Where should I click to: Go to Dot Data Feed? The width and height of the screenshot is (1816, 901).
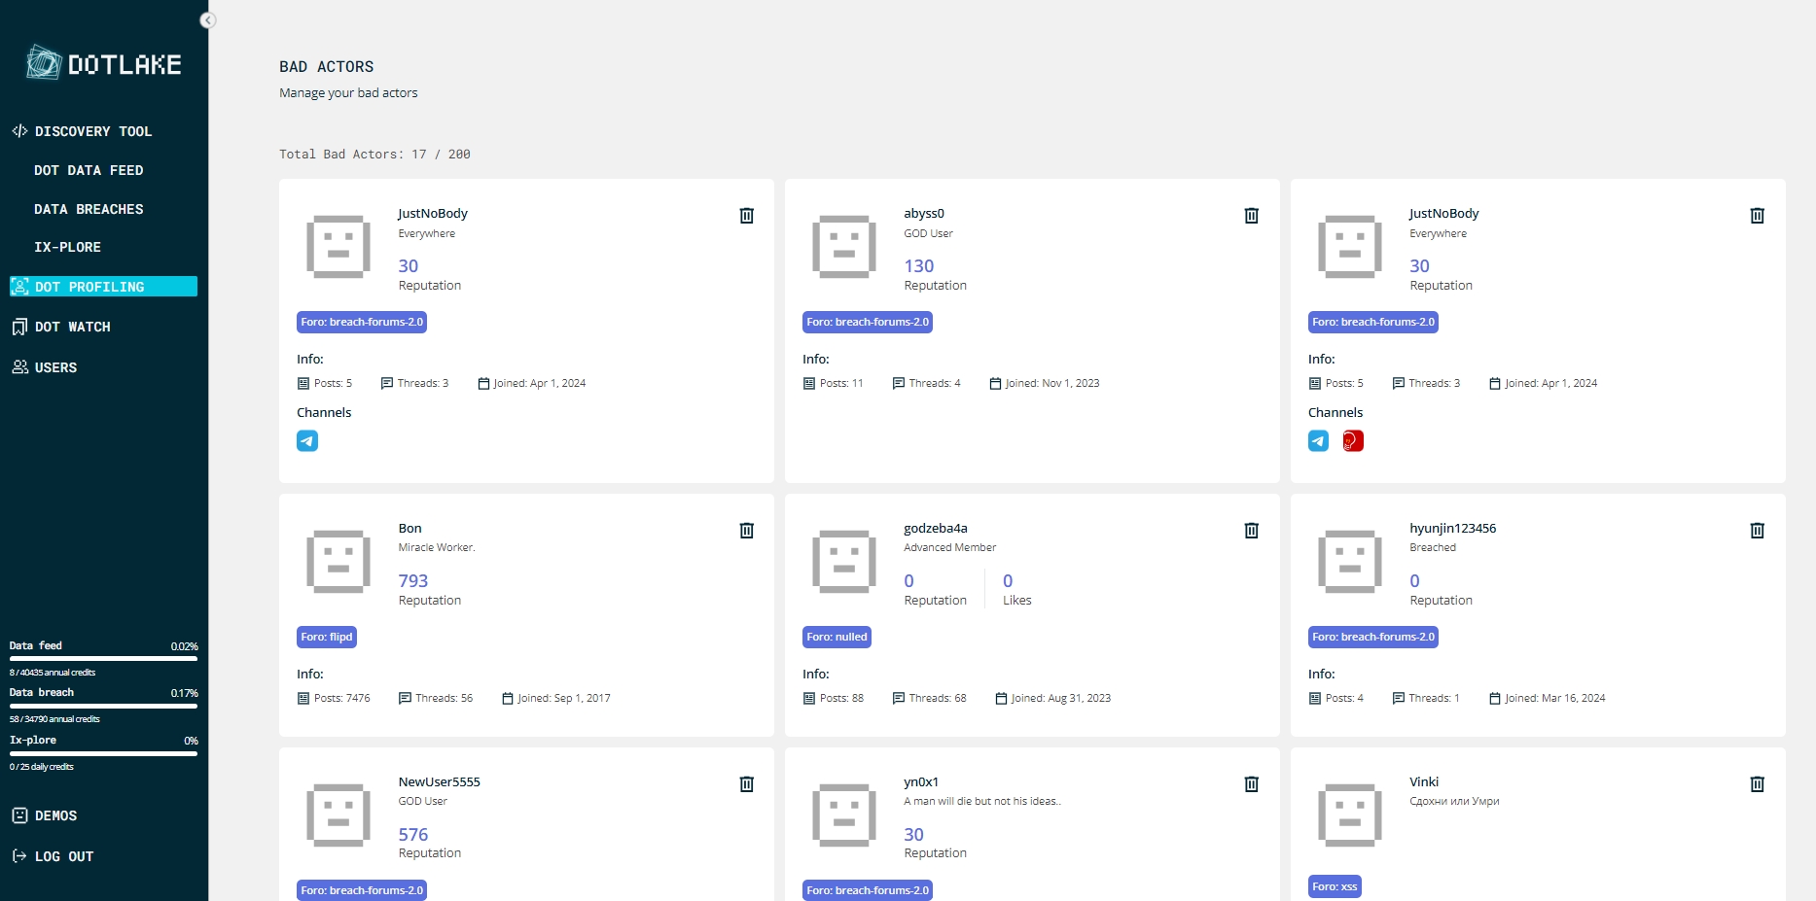pyautogui.click(x=89, y=170)
